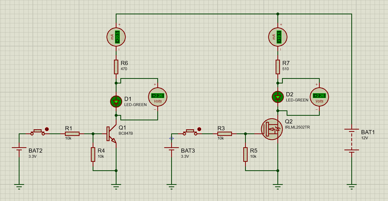The width and height of the screenshot is (388, 201).
Task: Select the voltmeter across D2
Action: coord(319,97)
